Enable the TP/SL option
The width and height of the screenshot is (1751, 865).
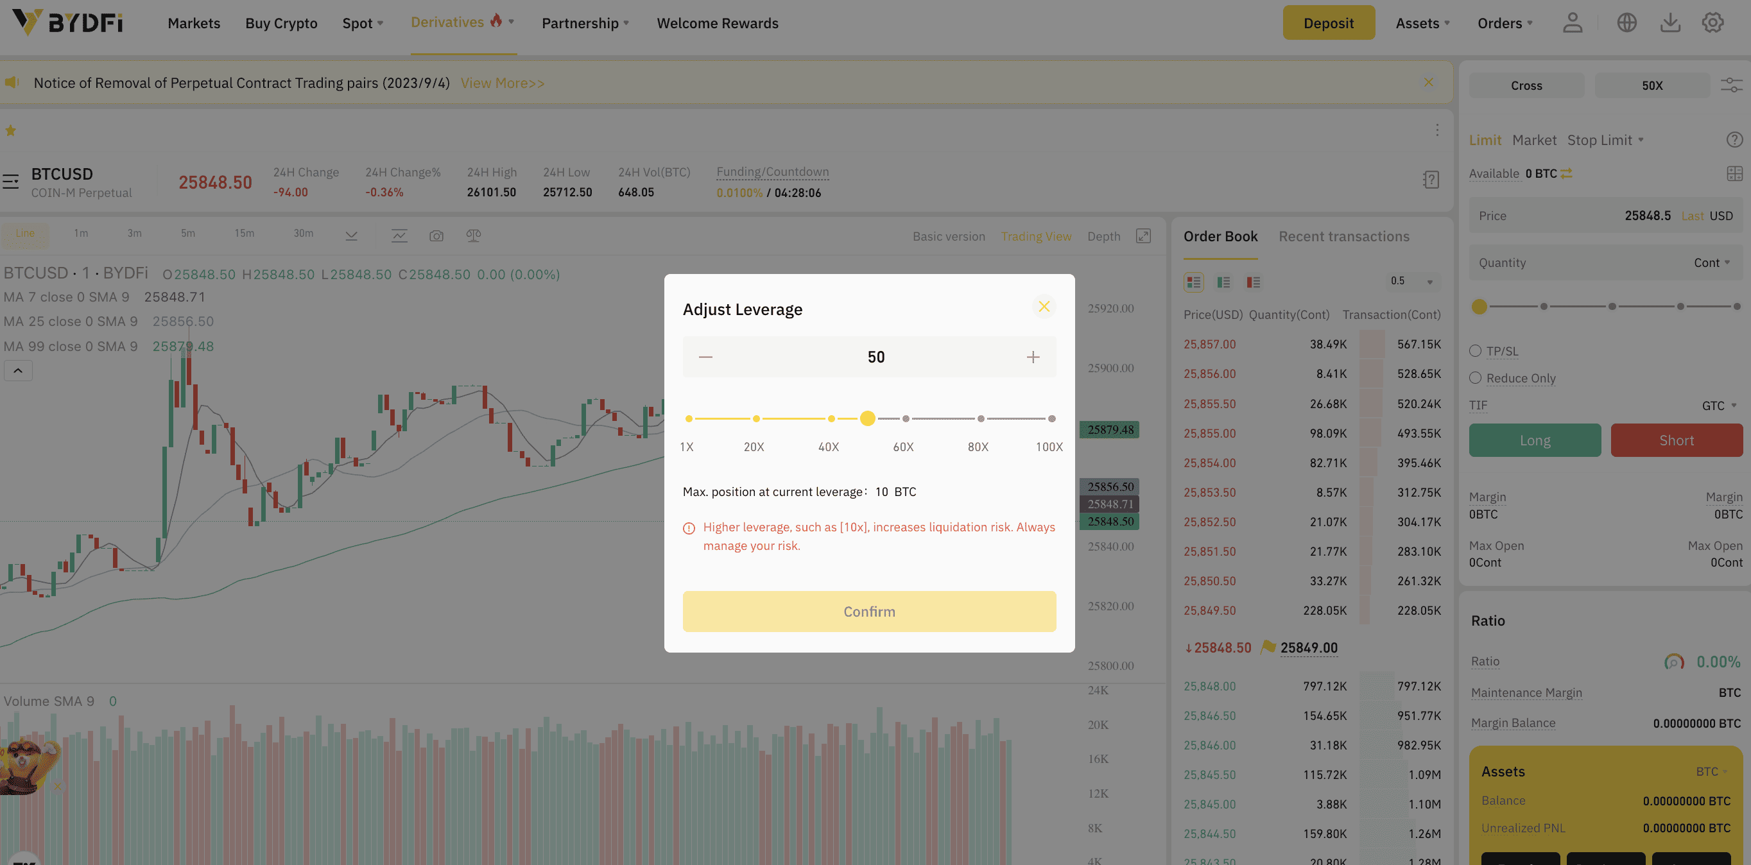click(1475, 351)
